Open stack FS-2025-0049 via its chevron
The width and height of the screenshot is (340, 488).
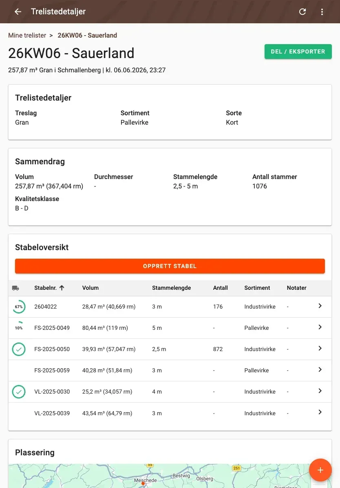tap(320, 327)
